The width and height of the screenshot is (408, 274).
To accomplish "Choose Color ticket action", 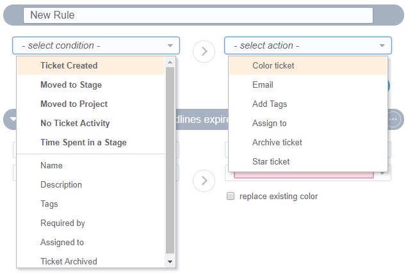I will pos(273,65).
